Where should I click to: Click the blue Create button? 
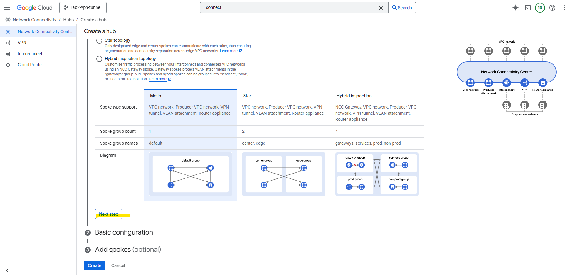[94, 265]
